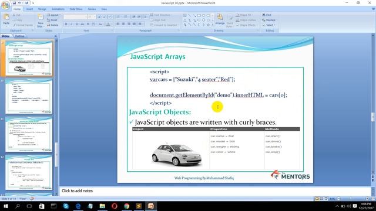Open the Text Direction dropdown

click(x=161, y=15)
